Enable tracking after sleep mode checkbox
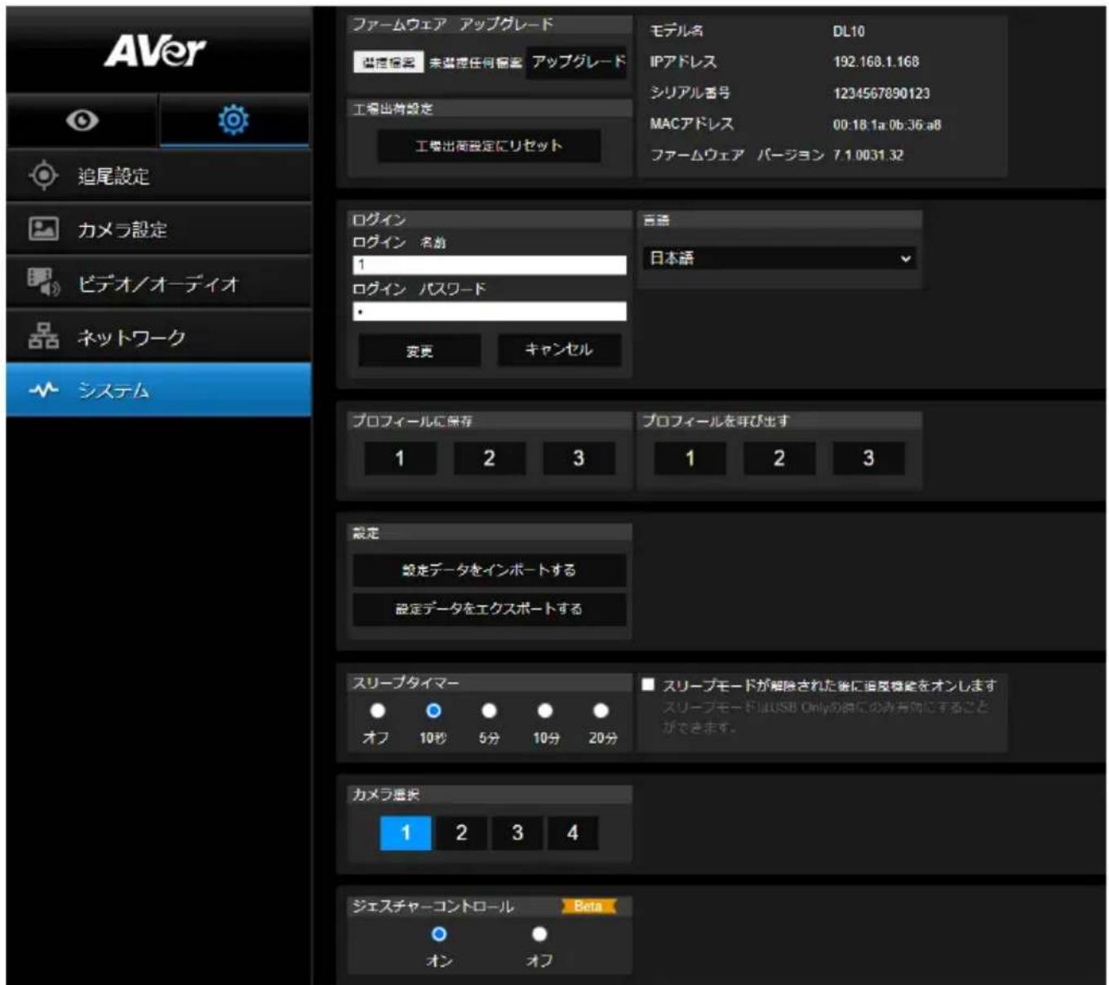Image resolution: width=1109 pixels, height=985 pixels. pyautogui.click(x=648, y=685)
